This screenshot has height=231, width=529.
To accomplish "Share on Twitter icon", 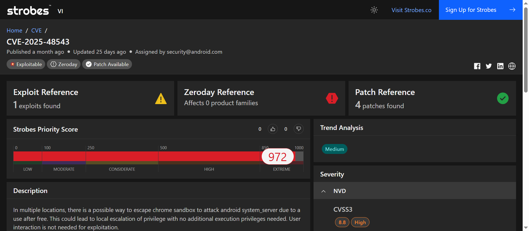I will [489, 66].
